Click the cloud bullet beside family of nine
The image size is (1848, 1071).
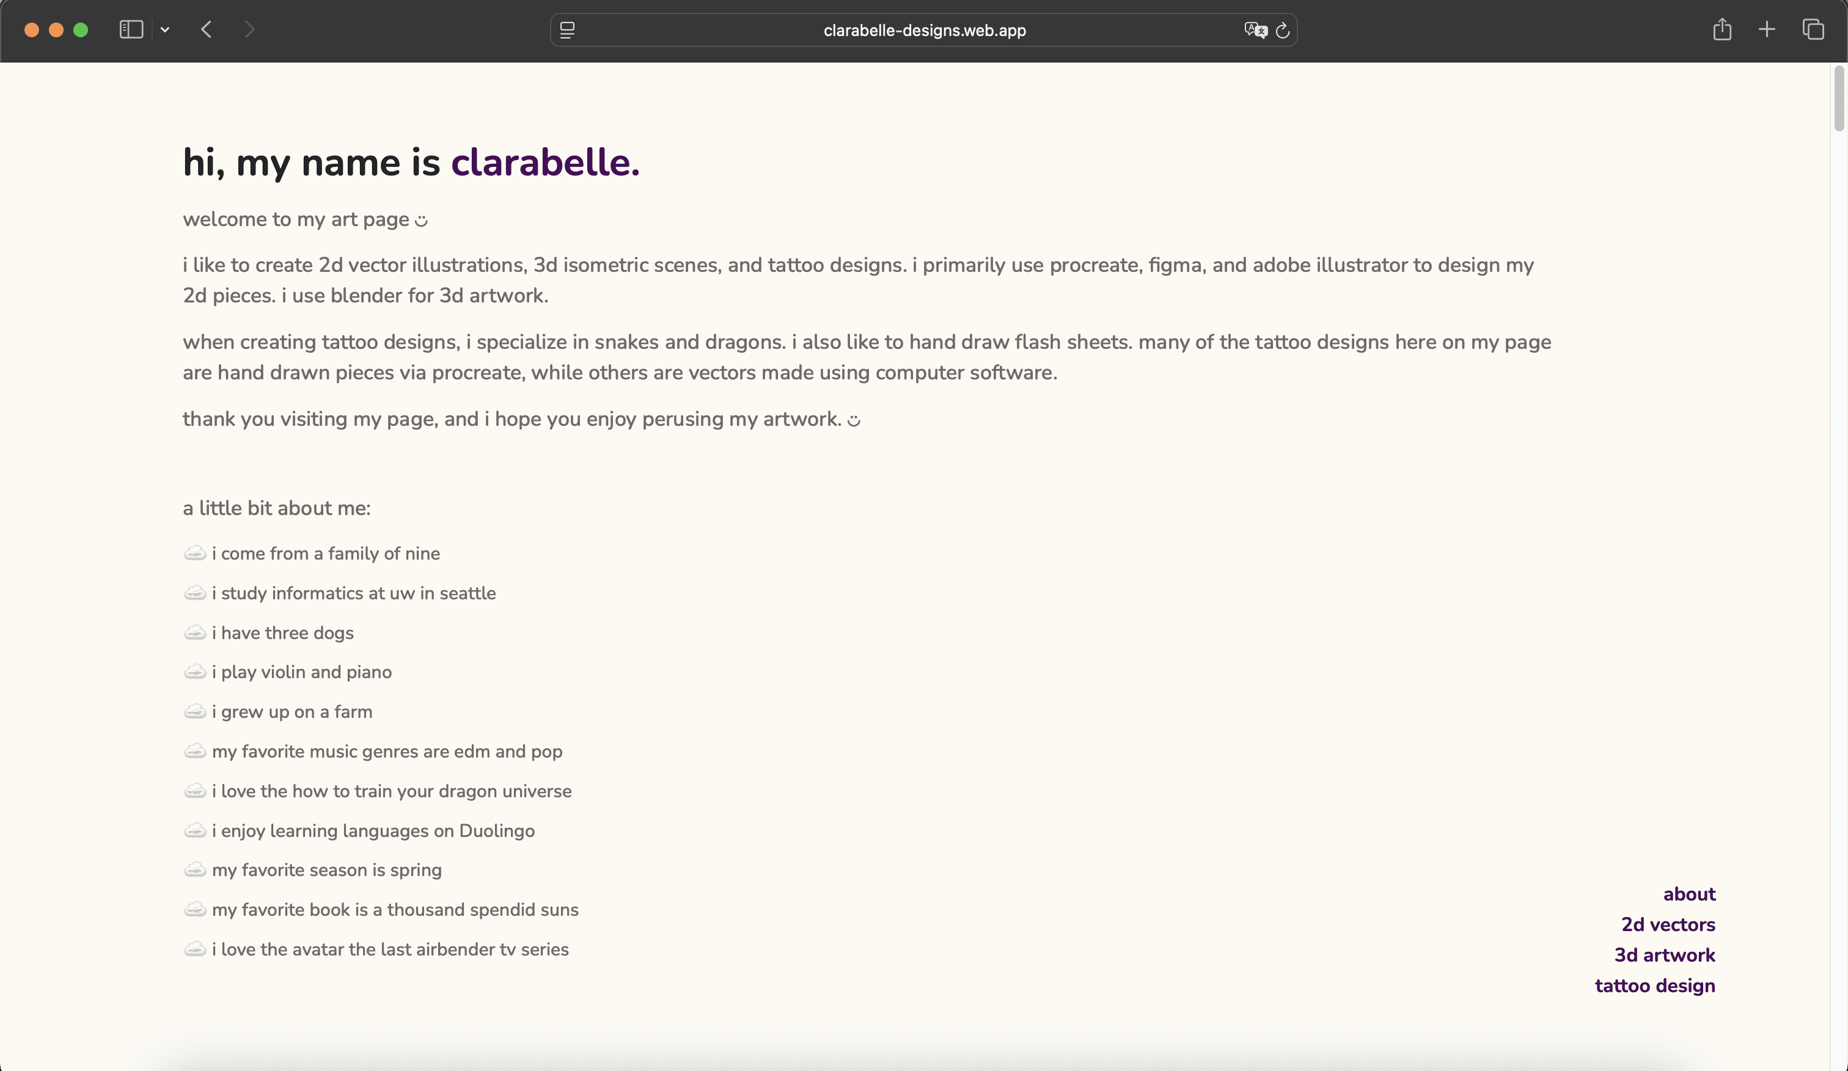tap(194, 554)
